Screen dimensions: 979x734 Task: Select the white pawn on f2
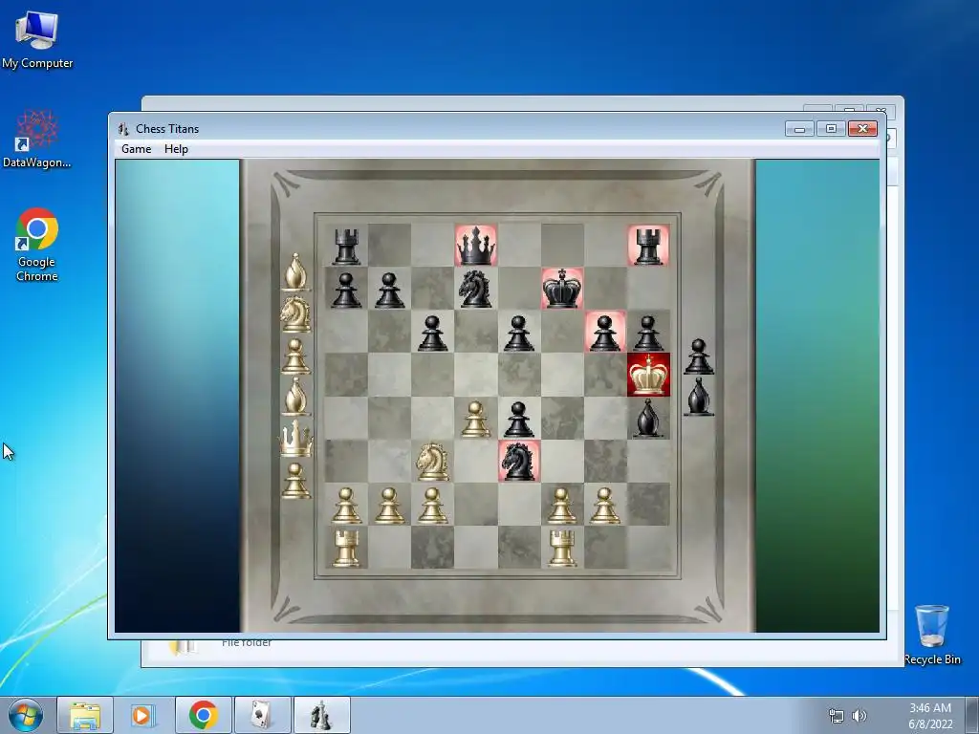562,505
